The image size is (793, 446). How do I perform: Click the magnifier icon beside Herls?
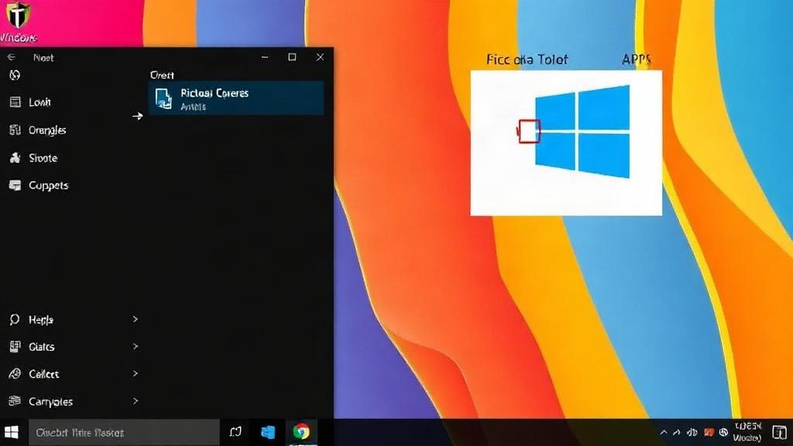[x=15, y=320]
